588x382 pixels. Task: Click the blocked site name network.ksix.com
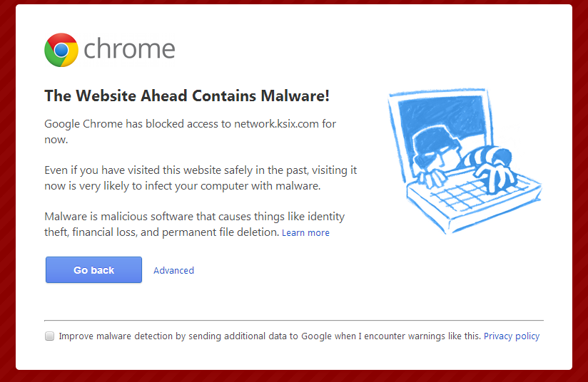click(x=276, y=124)
